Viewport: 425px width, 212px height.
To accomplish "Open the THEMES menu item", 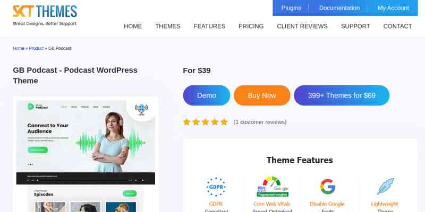I will coord(168,26).
